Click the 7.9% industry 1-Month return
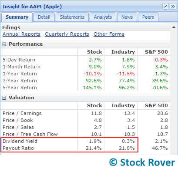Viewport: 178px width, 169px height. [128, 67]
